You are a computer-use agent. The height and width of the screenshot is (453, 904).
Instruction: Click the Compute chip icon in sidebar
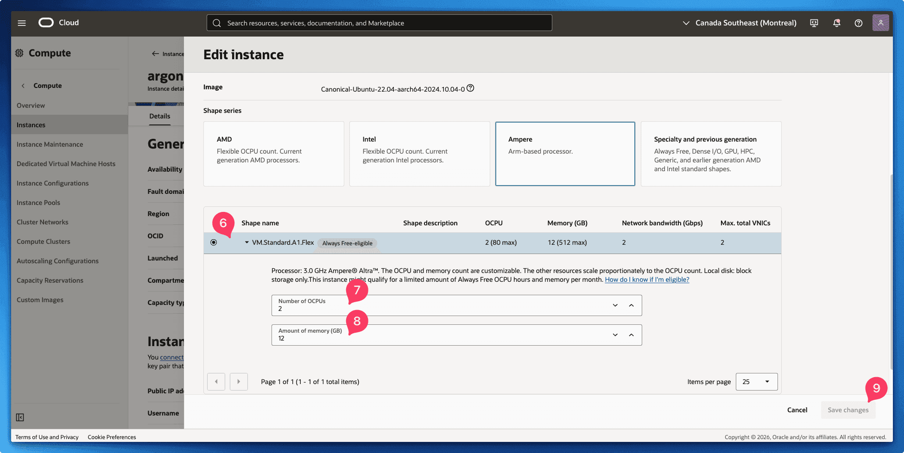[19, 53]
